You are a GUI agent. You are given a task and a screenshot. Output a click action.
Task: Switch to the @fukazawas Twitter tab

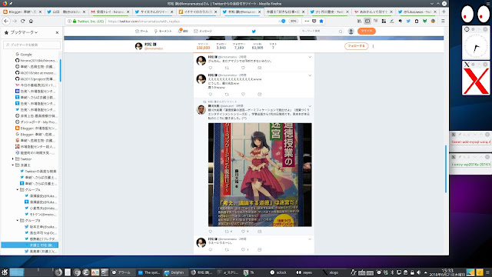417,12
